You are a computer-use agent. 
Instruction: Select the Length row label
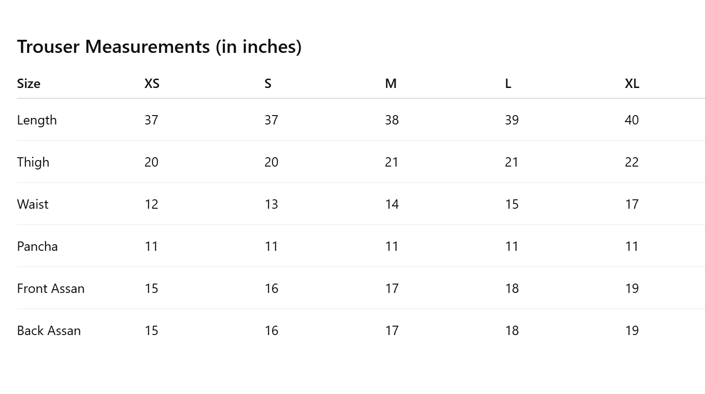(x=37, y=120)
